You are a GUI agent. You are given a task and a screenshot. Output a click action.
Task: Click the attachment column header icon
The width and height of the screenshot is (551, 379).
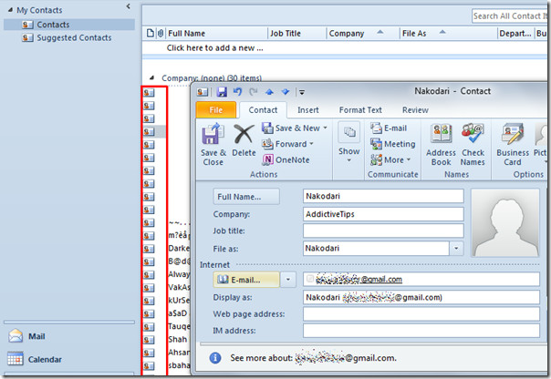click(x=161, y=34)
